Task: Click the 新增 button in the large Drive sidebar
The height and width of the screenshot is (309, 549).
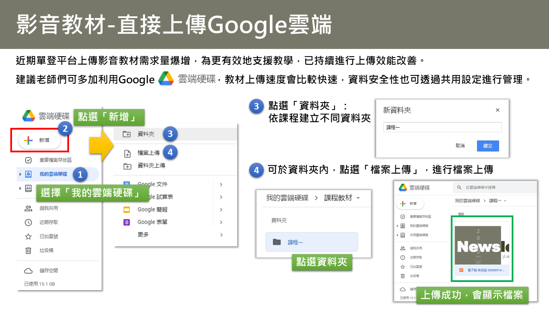Action: coord(39,140)
